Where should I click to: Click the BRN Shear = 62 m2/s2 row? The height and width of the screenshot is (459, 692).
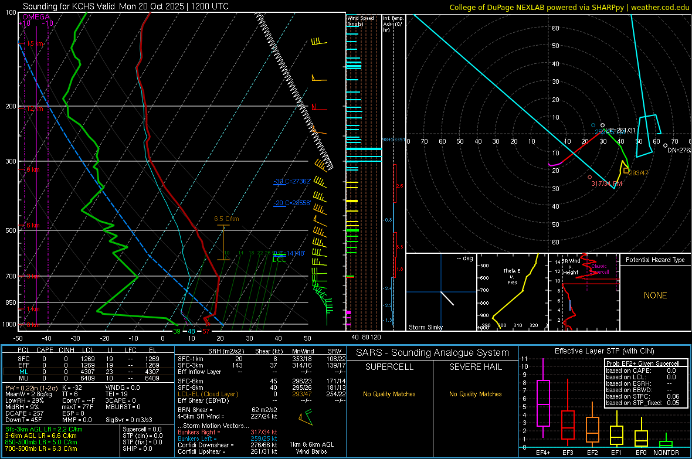(x=228, y=410)
